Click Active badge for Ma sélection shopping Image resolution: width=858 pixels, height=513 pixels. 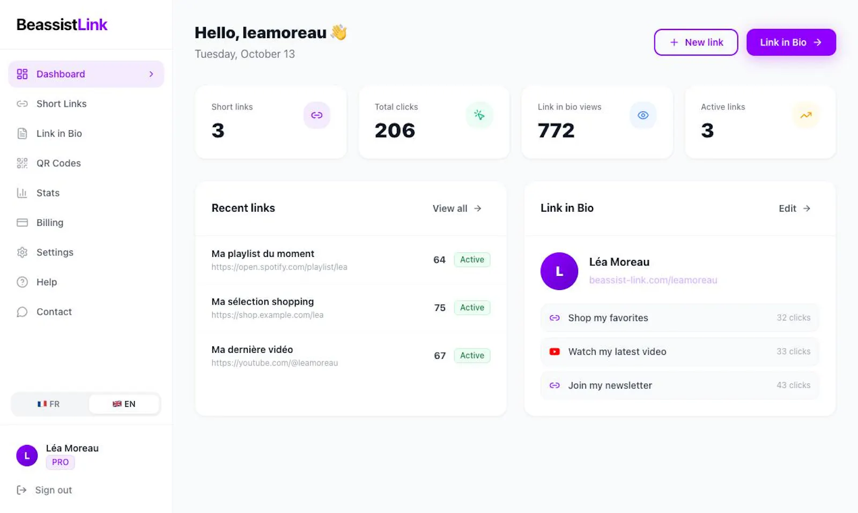click(x=472, y=308)
